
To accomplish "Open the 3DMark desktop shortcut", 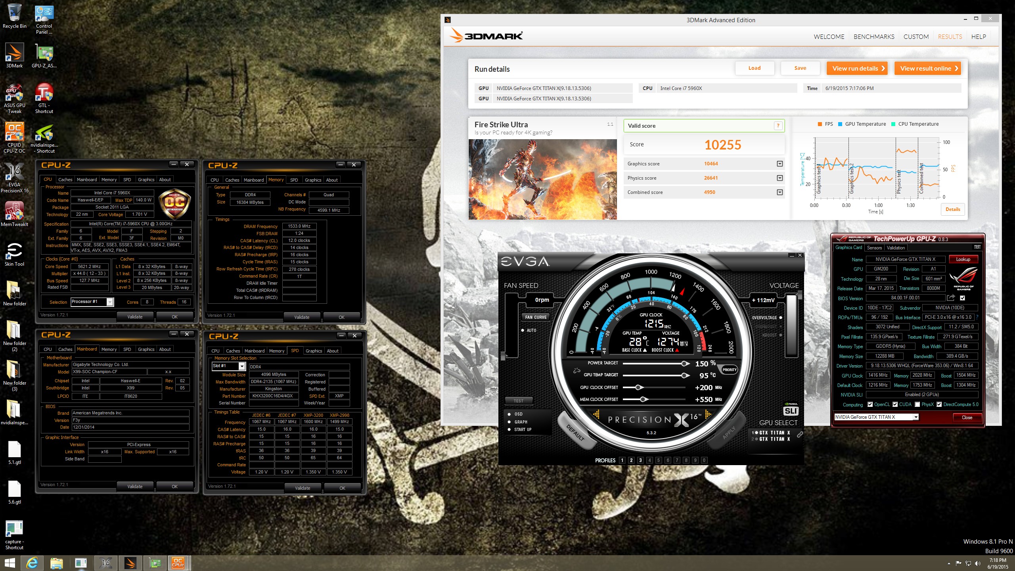I will 15,56.
